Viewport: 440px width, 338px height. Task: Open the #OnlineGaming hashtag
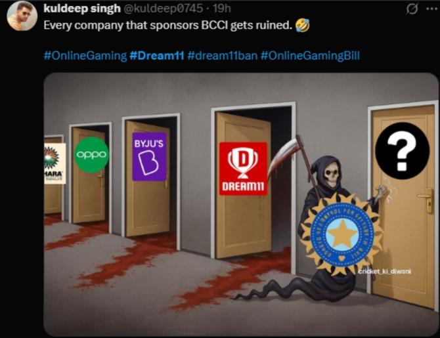tap(85, 56)
